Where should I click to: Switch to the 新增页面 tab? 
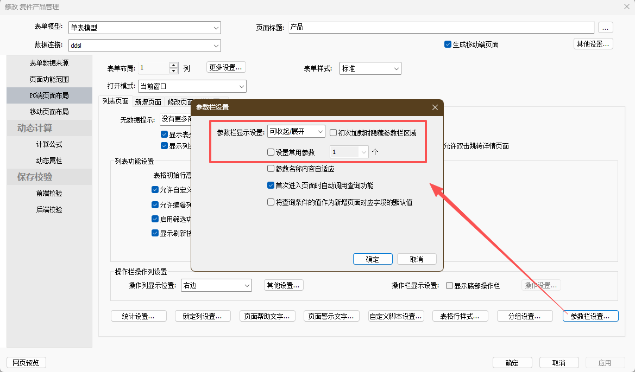point(148,101)
